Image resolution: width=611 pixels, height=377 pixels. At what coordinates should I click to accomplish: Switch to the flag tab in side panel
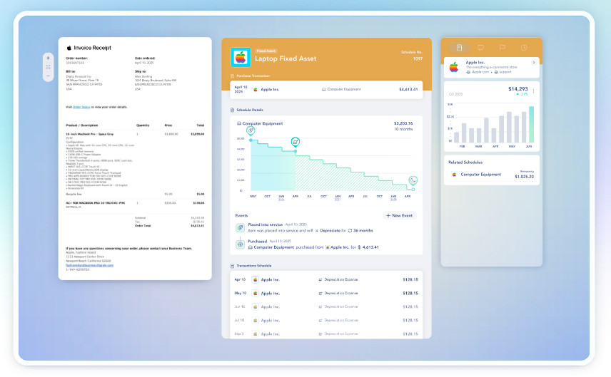pos(503,48)
